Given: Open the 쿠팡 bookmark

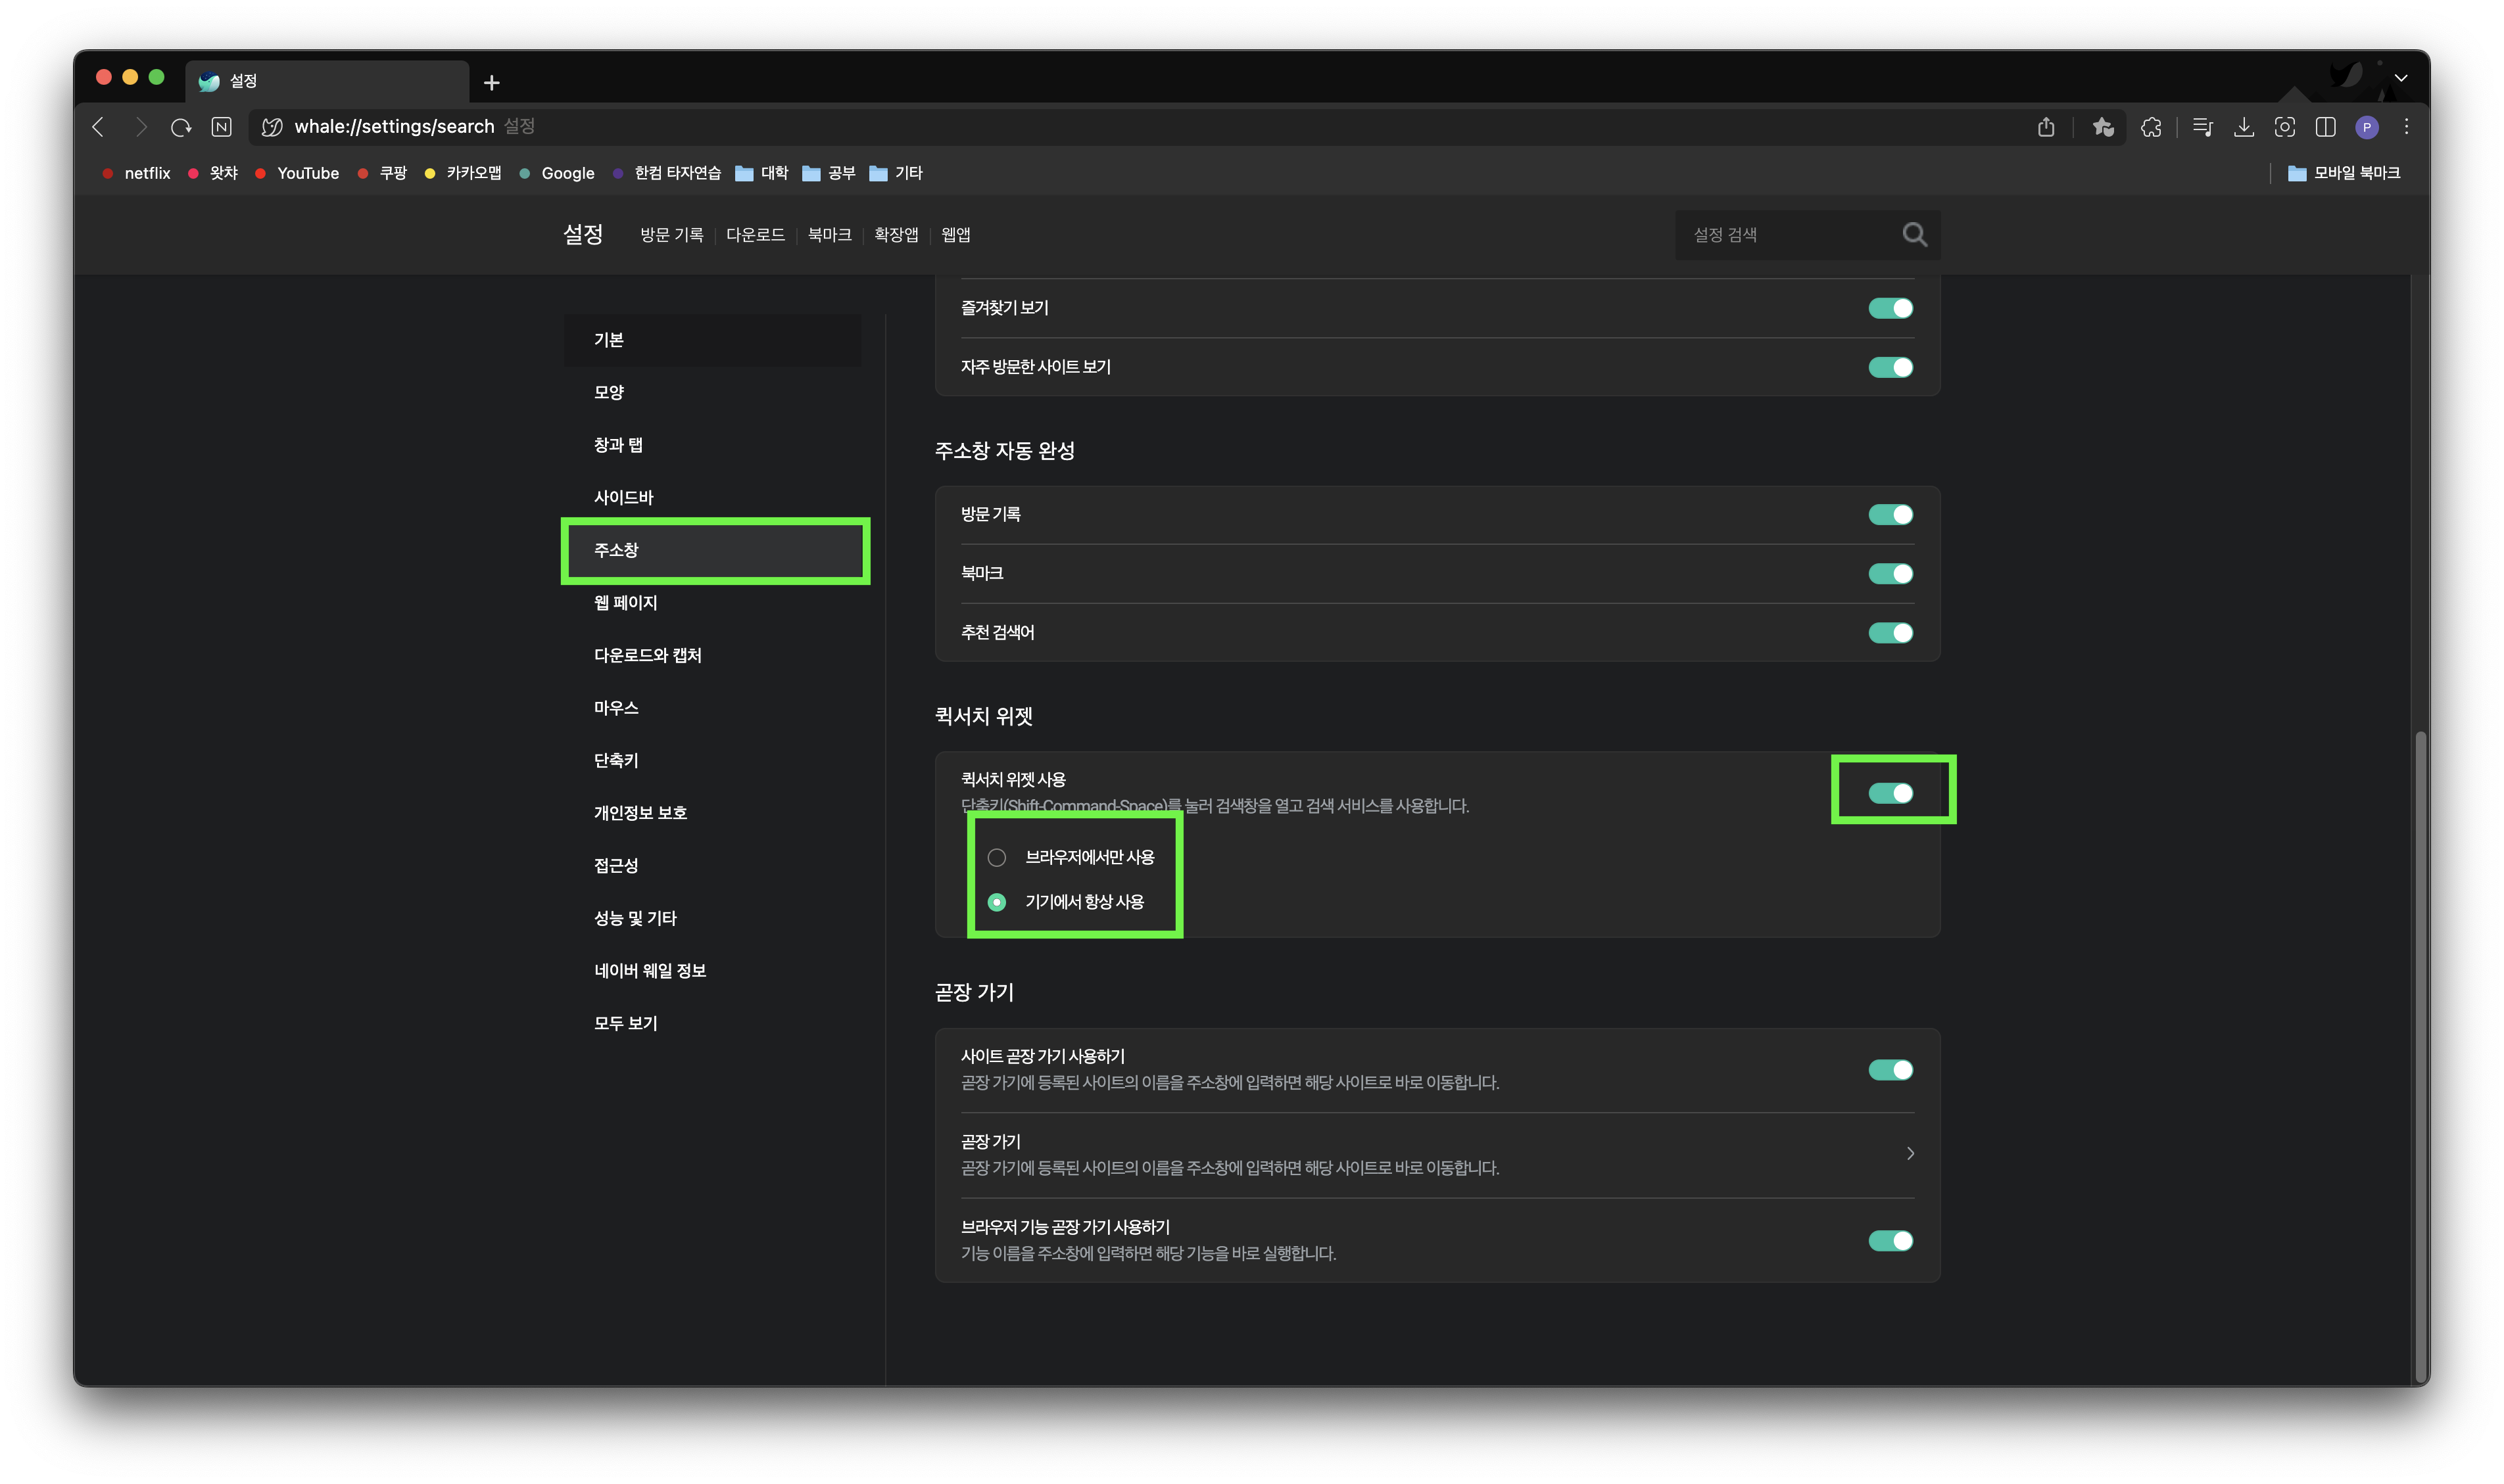Looking at the screenshot, I should pos(382,173).
